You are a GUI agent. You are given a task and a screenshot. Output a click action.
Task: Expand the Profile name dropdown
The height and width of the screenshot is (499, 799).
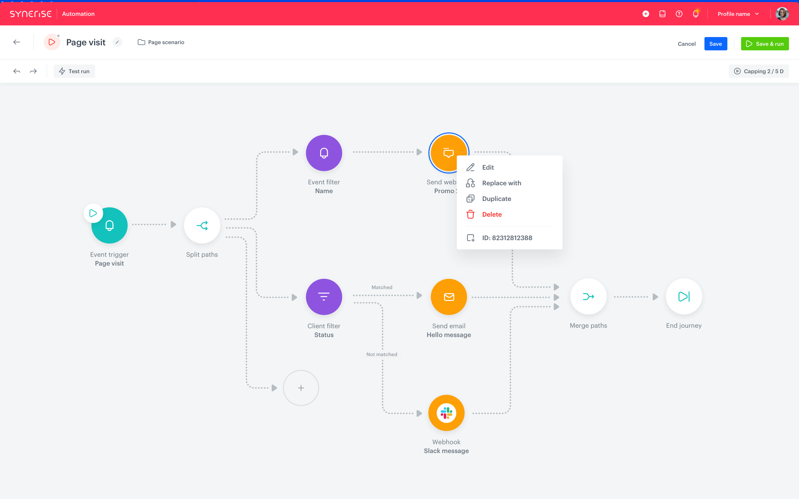click(738, 14)
